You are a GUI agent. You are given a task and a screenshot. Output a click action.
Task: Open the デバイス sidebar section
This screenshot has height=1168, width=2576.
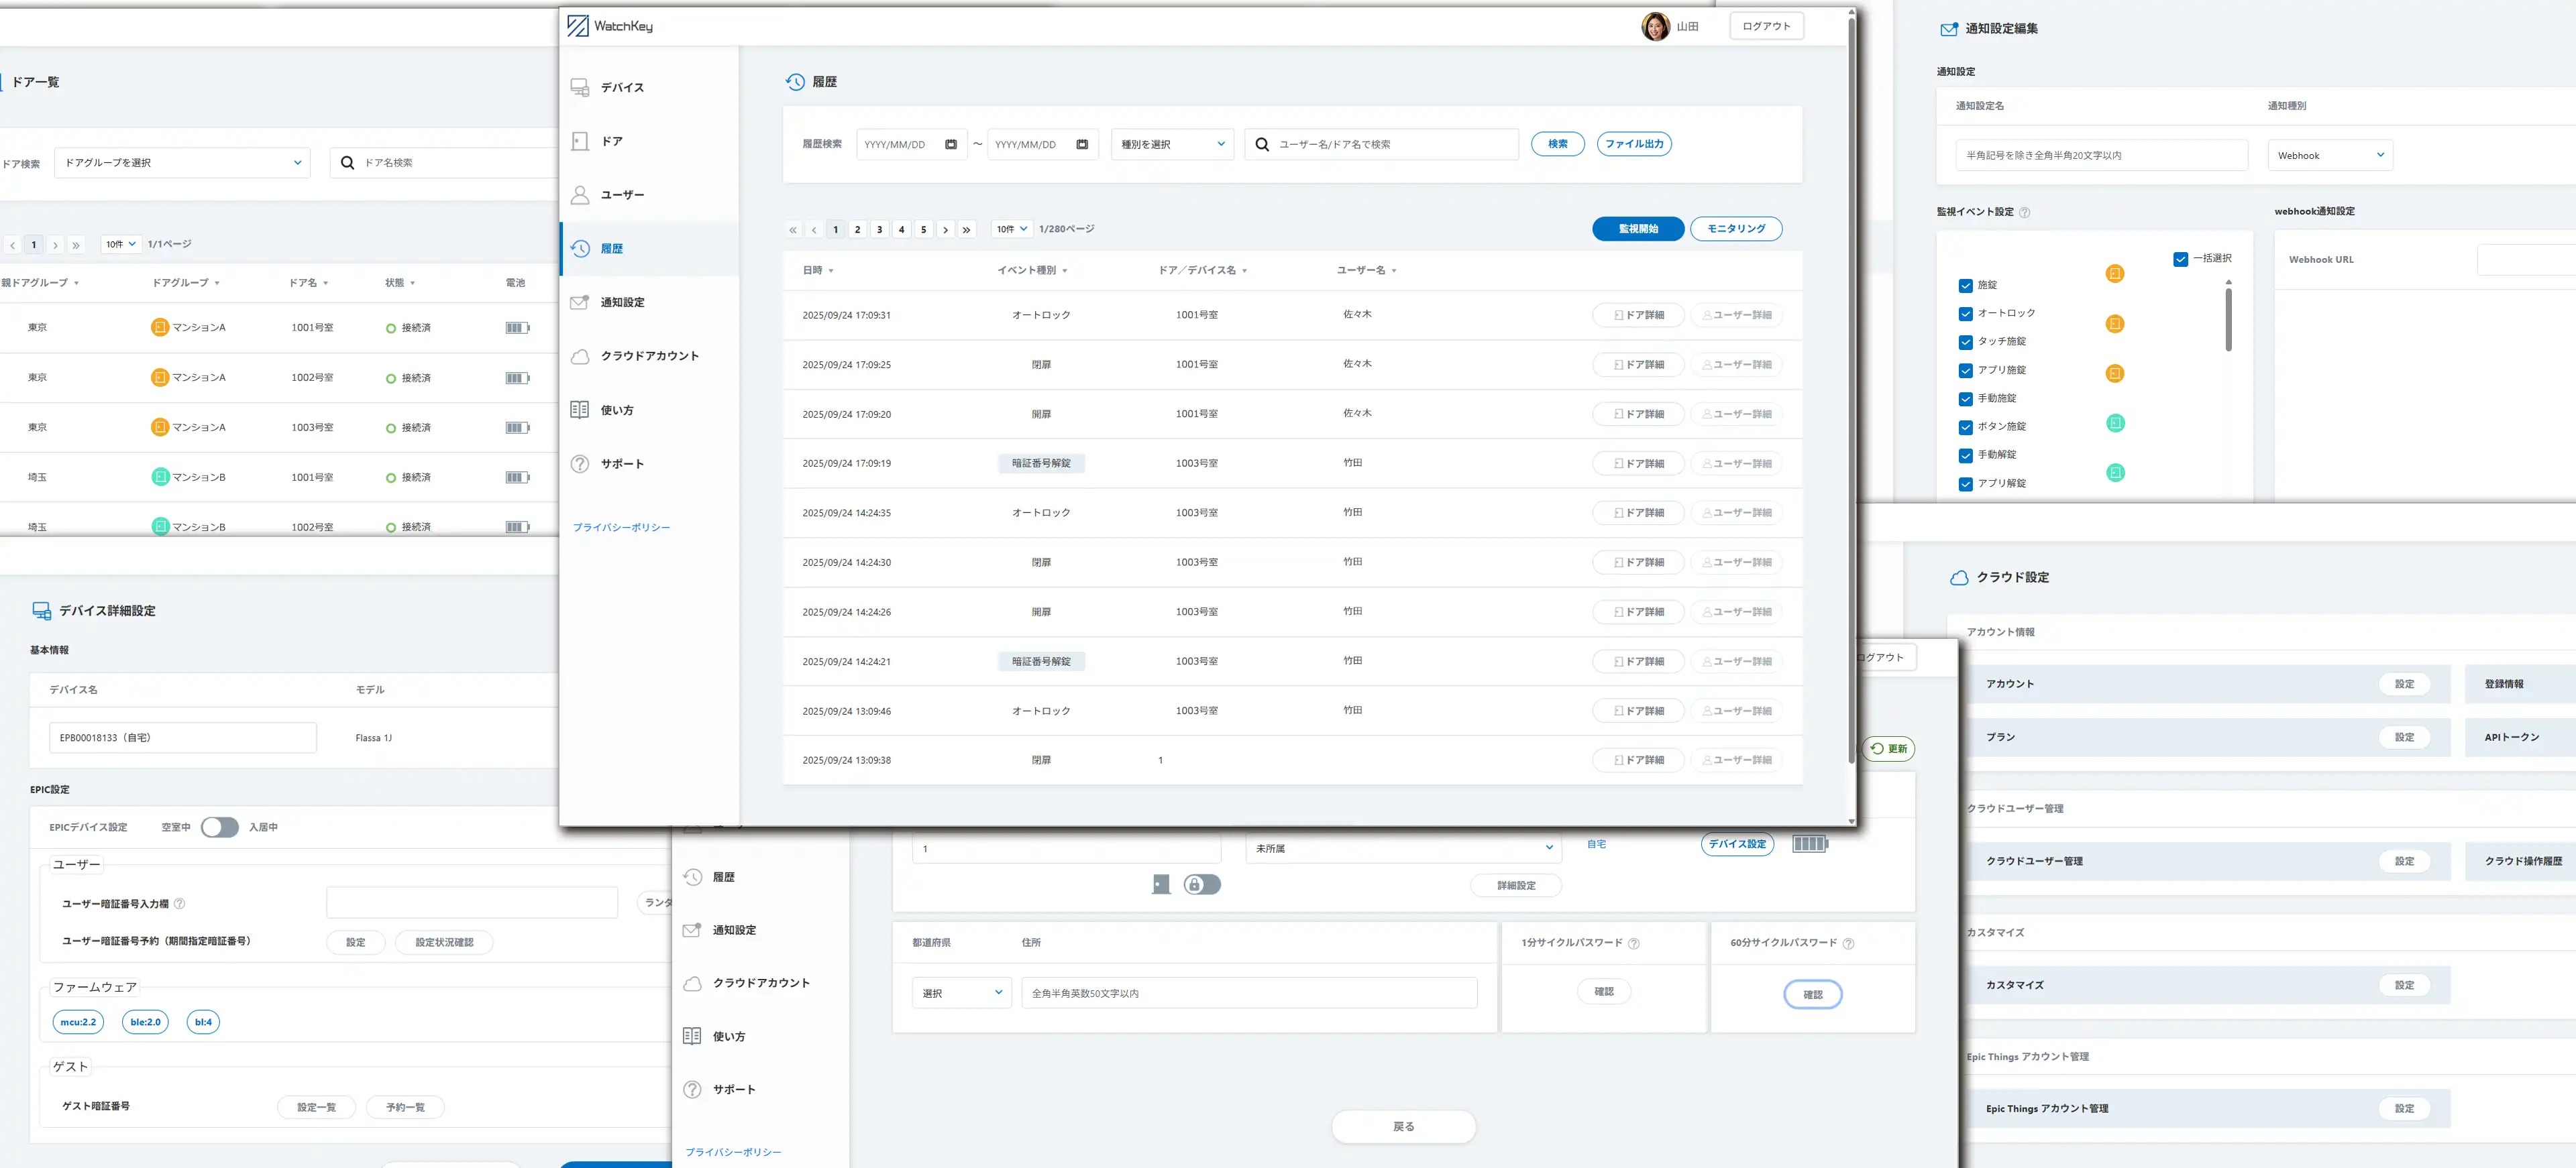coord(621,88)
